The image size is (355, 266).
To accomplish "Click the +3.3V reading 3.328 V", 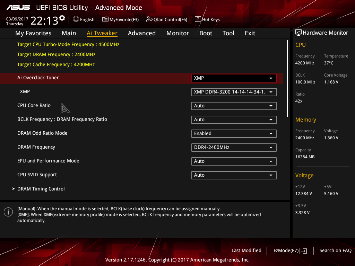I will 302,213.
